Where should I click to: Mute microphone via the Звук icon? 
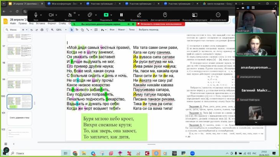(36, 15)
